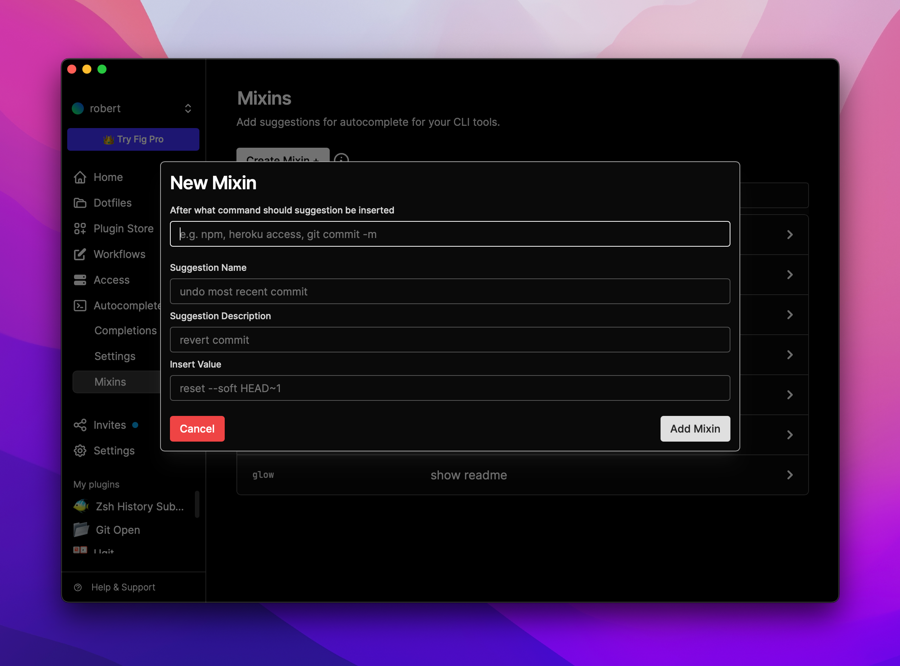Click the My plugins list scrollbar
Screen dimensions: 900x666
(197, 504)
